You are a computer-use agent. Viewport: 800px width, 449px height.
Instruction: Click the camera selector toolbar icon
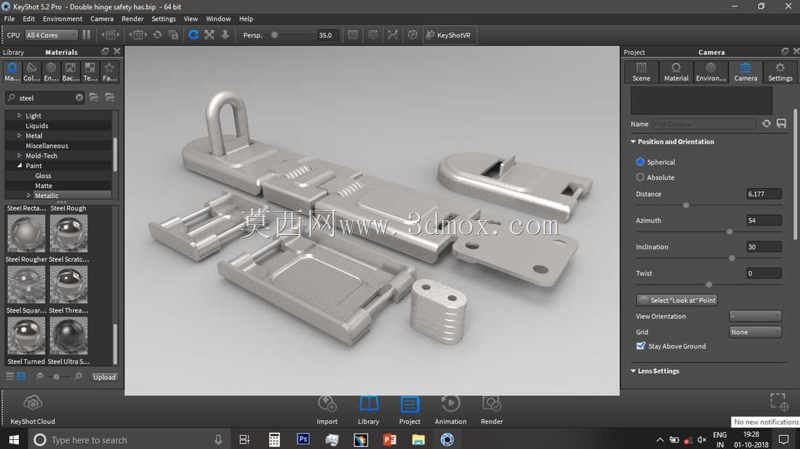(x=139, y=35)
